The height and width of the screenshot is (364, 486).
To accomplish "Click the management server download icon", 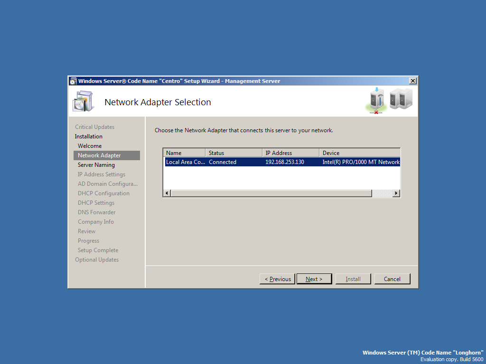I will (376, 100).
